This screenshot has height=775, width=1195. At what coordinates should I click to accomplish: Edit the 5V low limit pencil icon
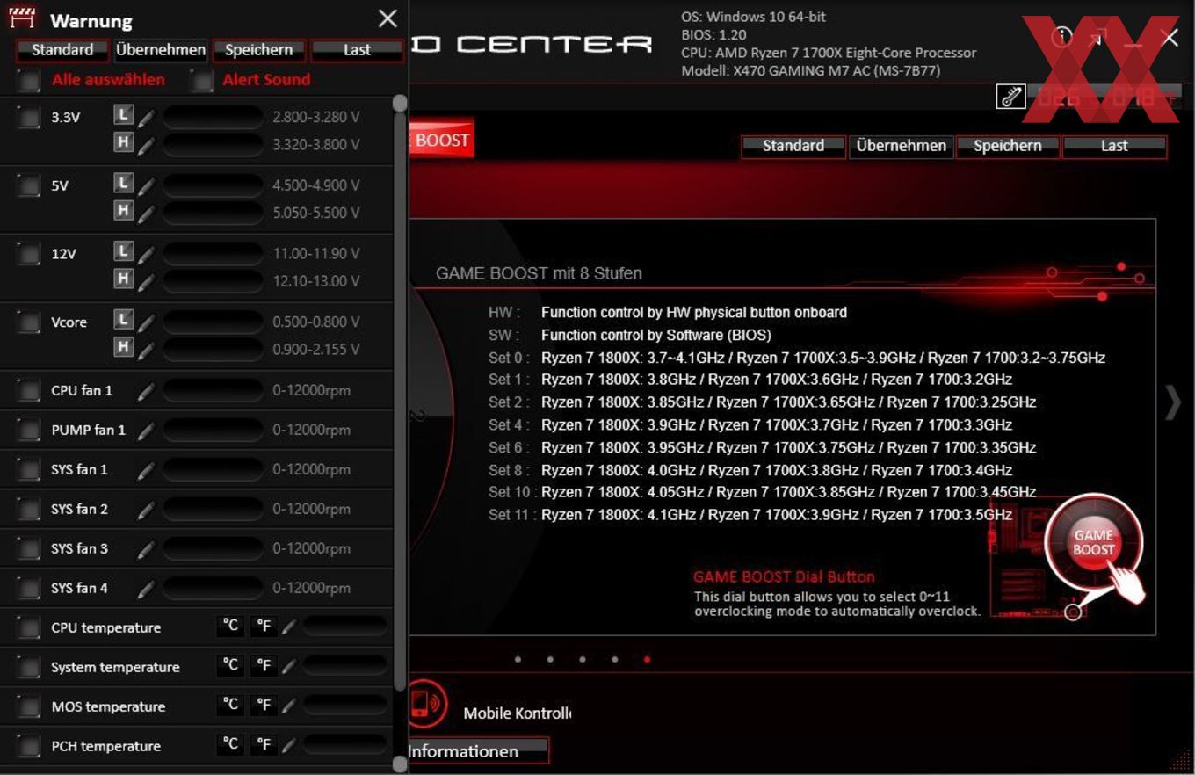coord(147,185)
